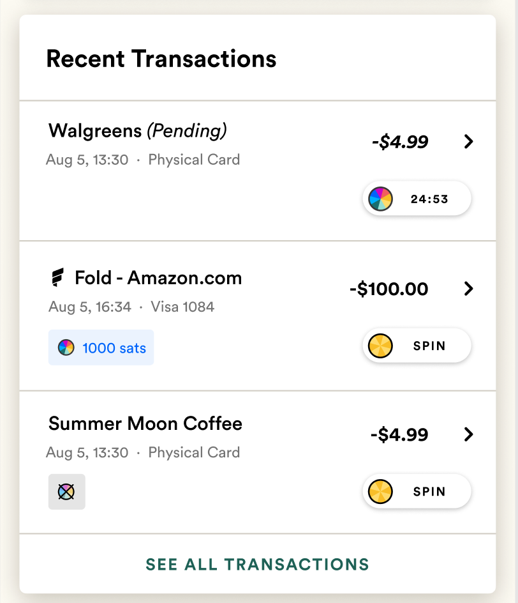Image resolution: width=518 pixels, height=603 pixels.
Task: Click the Fold logo beside Amazon.com
Action: tap(57, 278)
